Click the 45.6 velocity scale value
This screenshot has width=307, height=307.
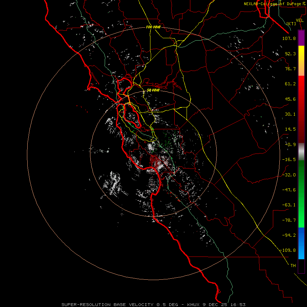[x=290, y=99]
